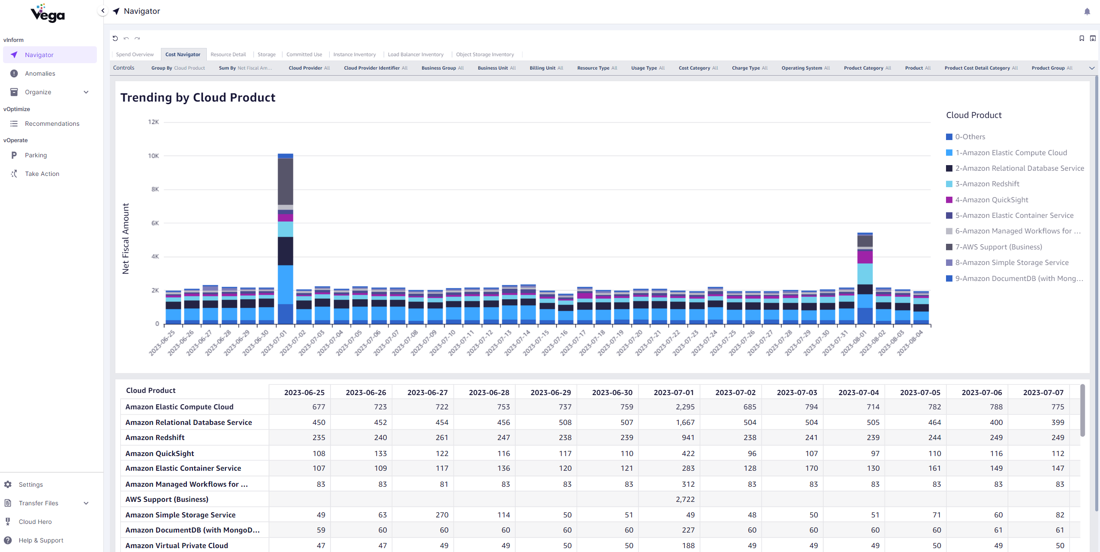
Task: Open the Storage tab
Action: pyautogui.click(x=266, y=54)
